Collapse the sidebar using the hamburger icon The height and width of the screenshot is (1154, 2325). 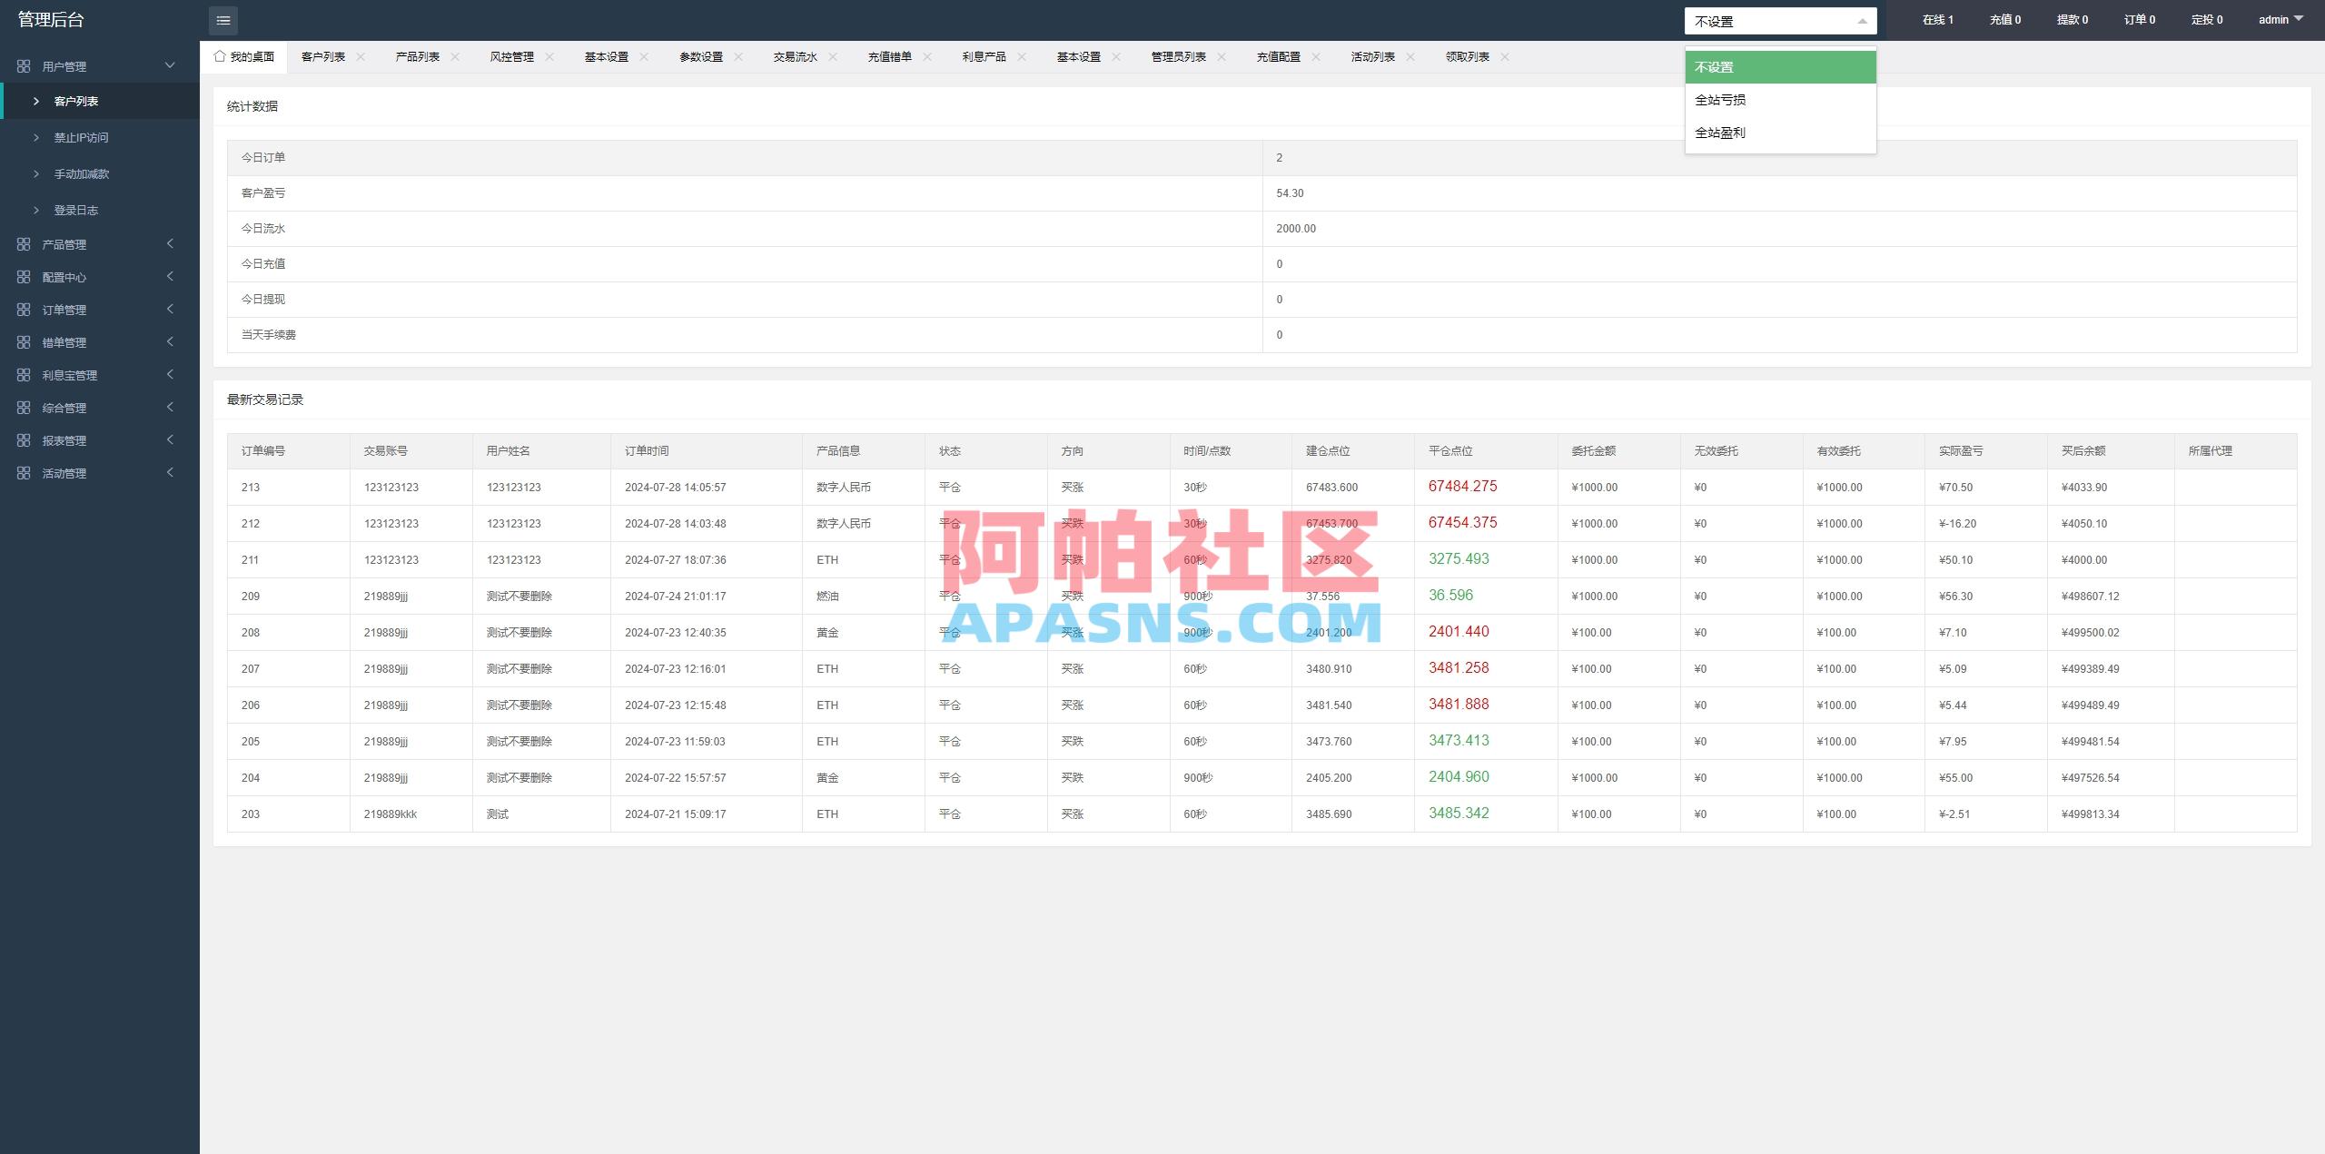tap(223, 20)
